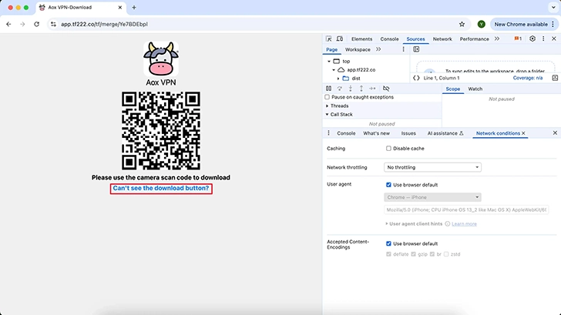Open the site information icon in address bar
561x315 pixels.
pos(53,25)
